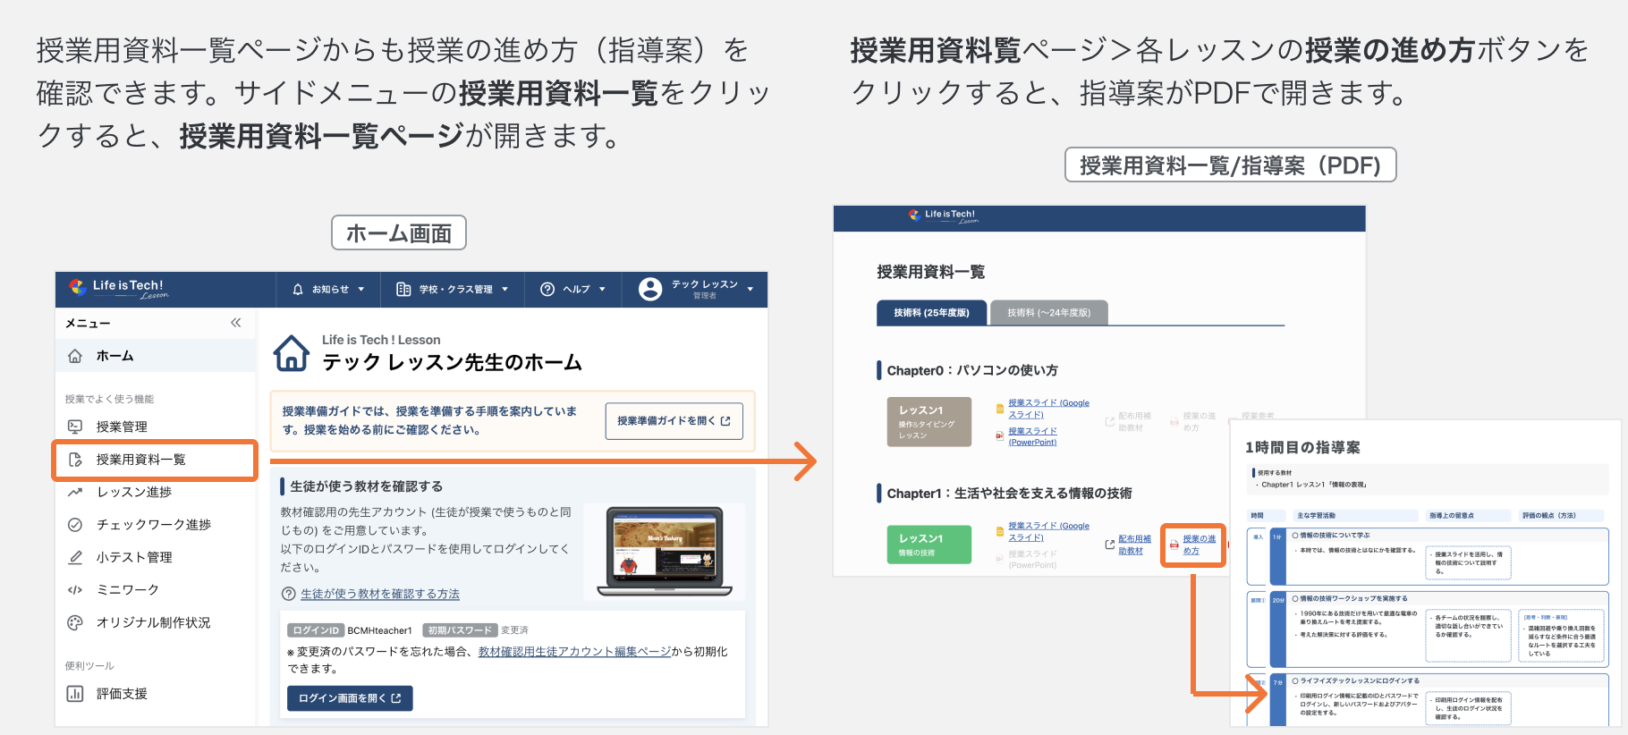Click the 初期パスワード label badge
Screen dimensions: 1628x735
(x=460, y=630)
